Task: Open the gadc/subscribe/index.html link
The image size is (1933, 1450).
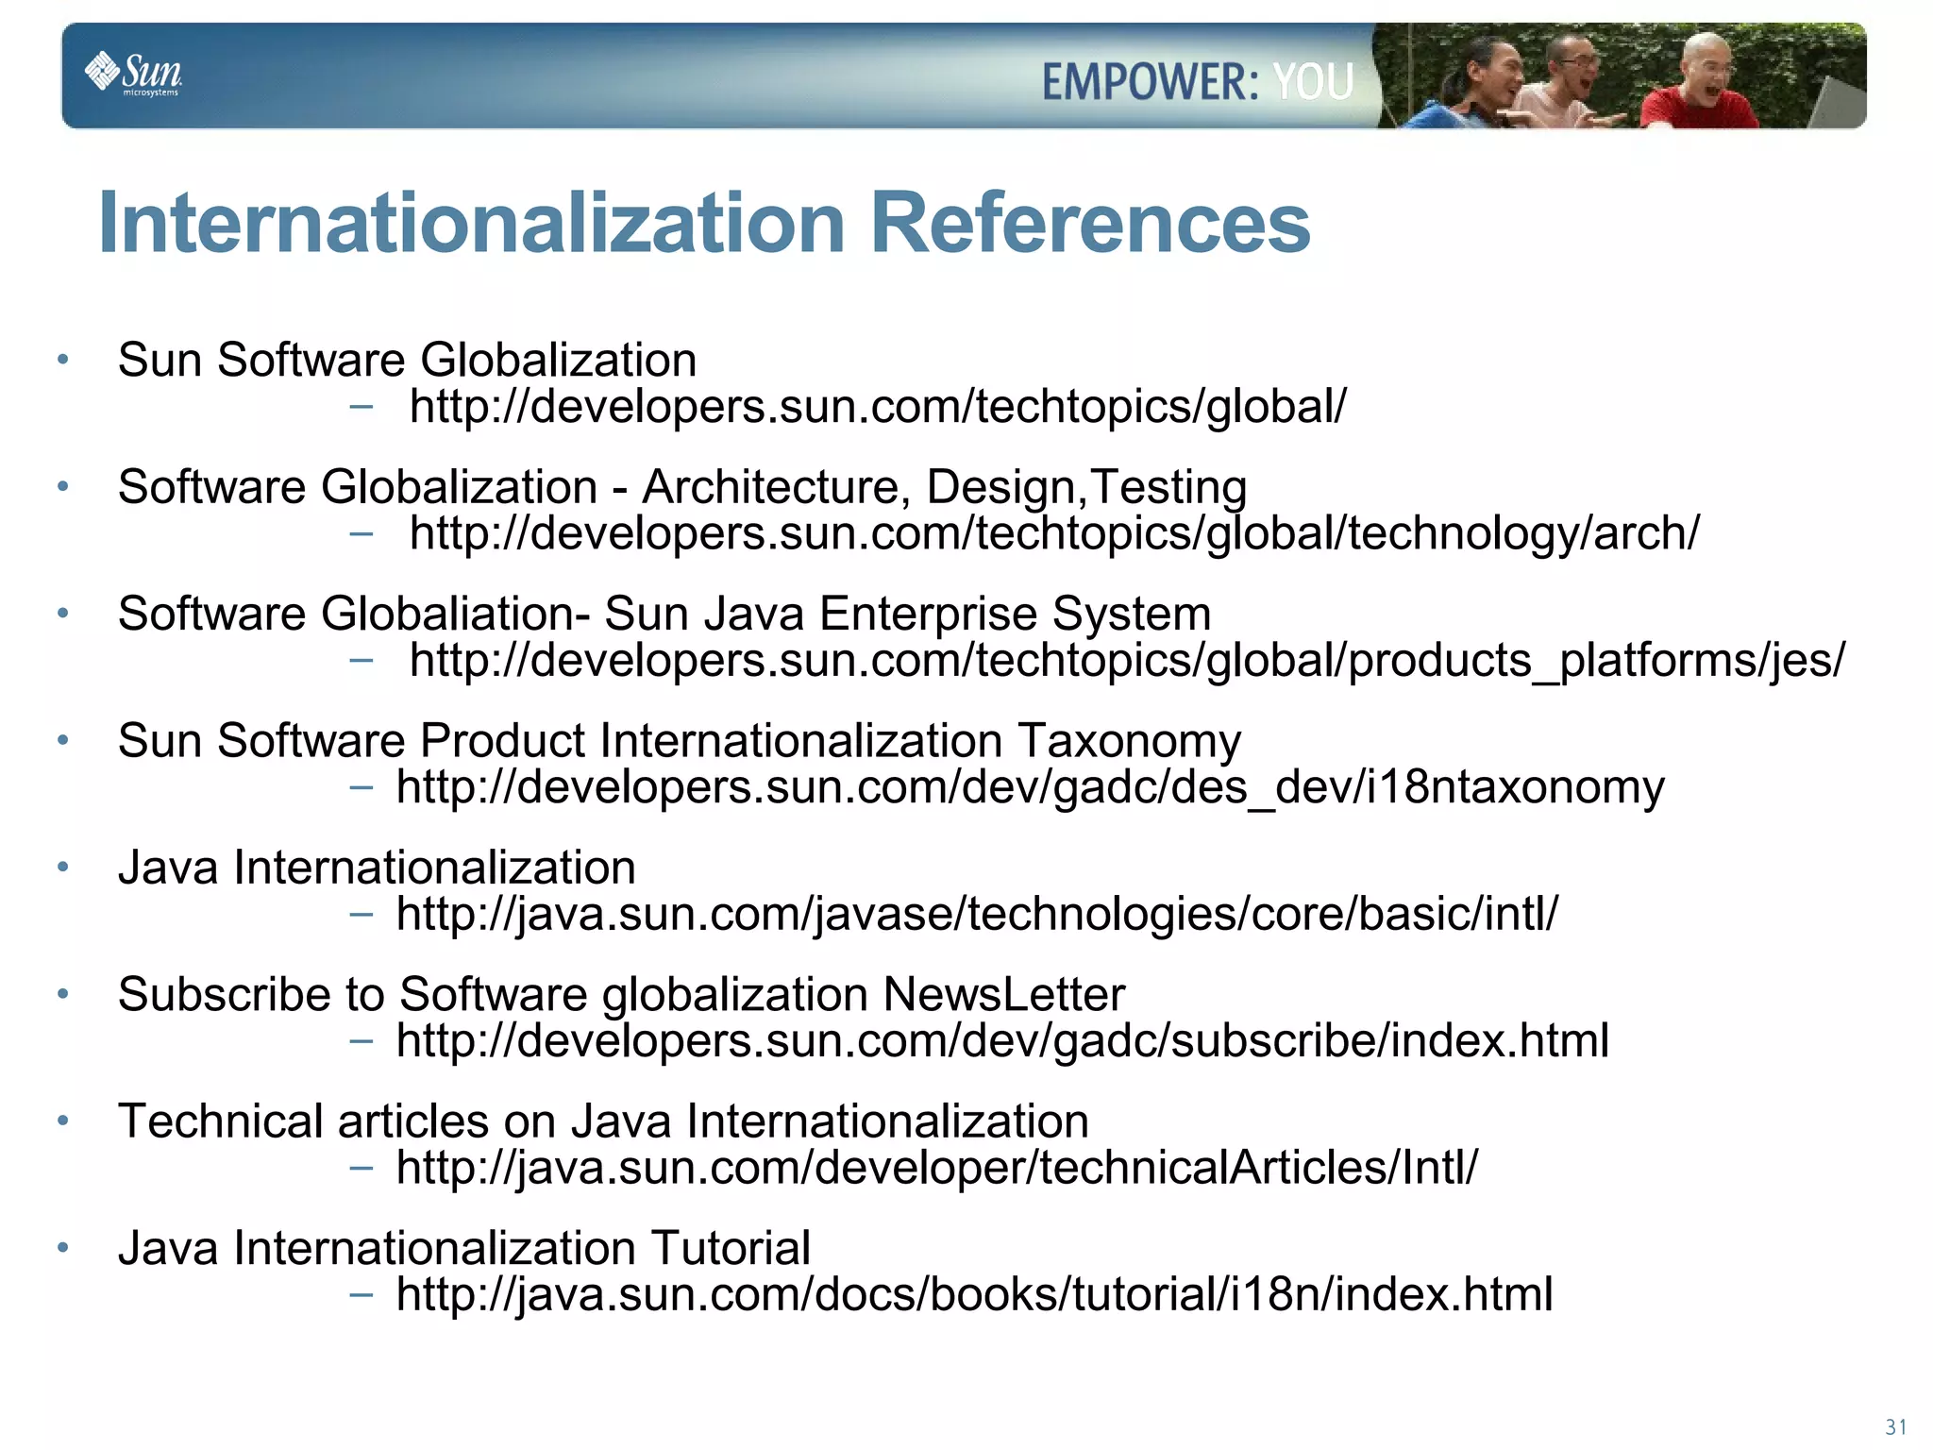Action: click(x=1002, y=1041)
